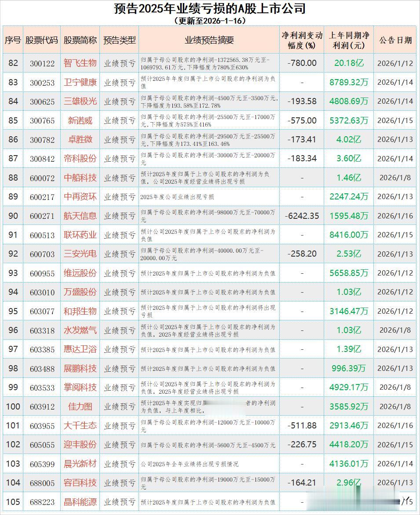The image size is (420, 515).
Task: Click prior-year profit 1595.48万
Action: pos(349,216)
